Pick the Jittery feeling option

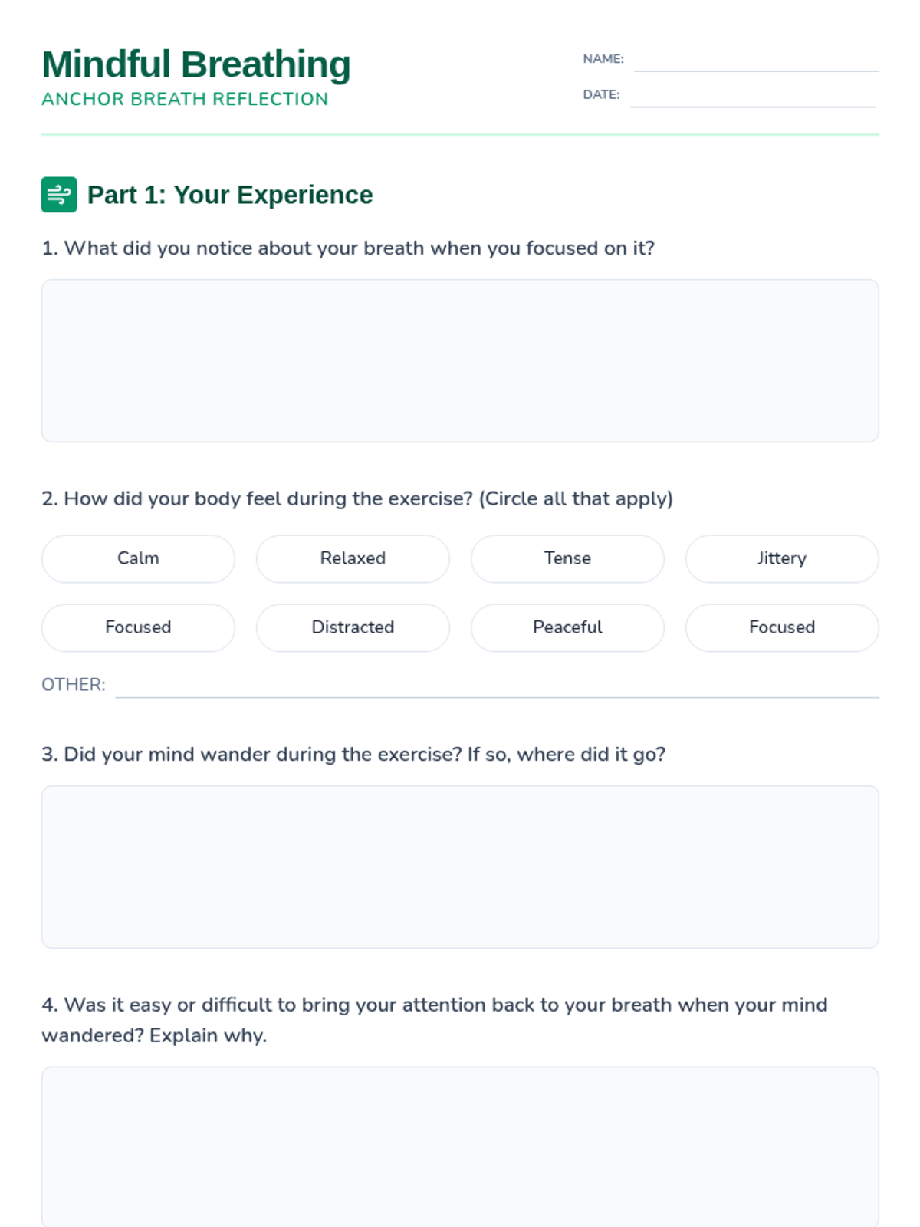pyautogui.click(x=782, y=558)
